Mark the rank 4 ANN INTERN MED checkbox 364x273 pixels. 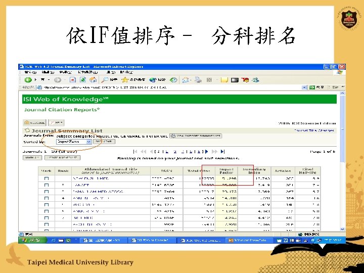click(x=47, y=198)
